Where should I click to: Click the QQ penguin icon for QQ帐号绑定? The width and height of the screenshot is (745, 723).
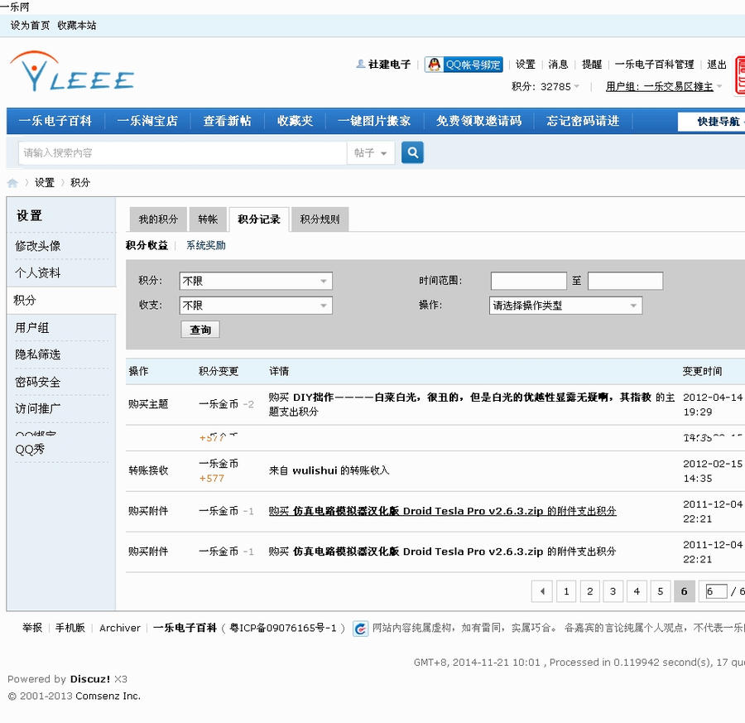(x=435, y=64)
